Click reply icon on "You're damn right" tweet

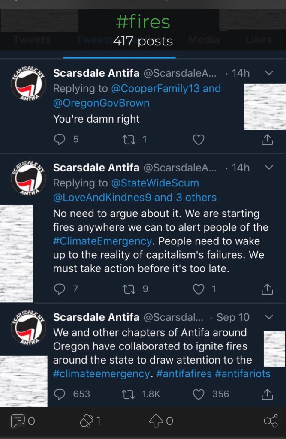(x=60, y=139)
